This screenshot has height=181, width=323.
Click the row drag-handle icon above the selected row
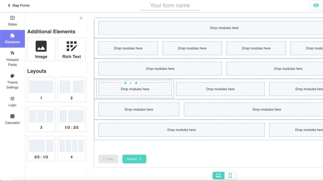(x=125, y=83)
